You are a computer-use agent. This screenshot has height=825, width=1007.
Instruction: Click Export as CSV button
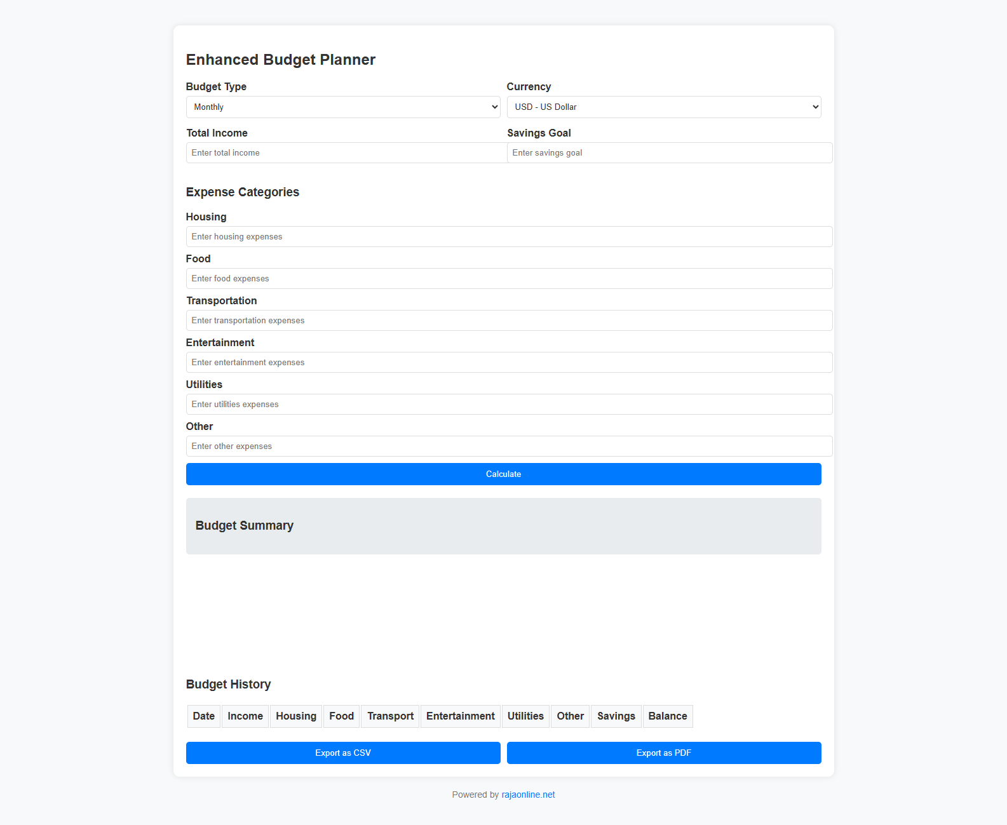[x=343, y=753]
